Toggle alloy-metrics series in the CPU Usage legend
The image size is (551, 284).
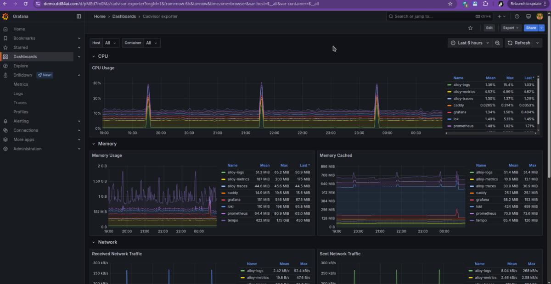pyautogui.click(x=464, y=92)
